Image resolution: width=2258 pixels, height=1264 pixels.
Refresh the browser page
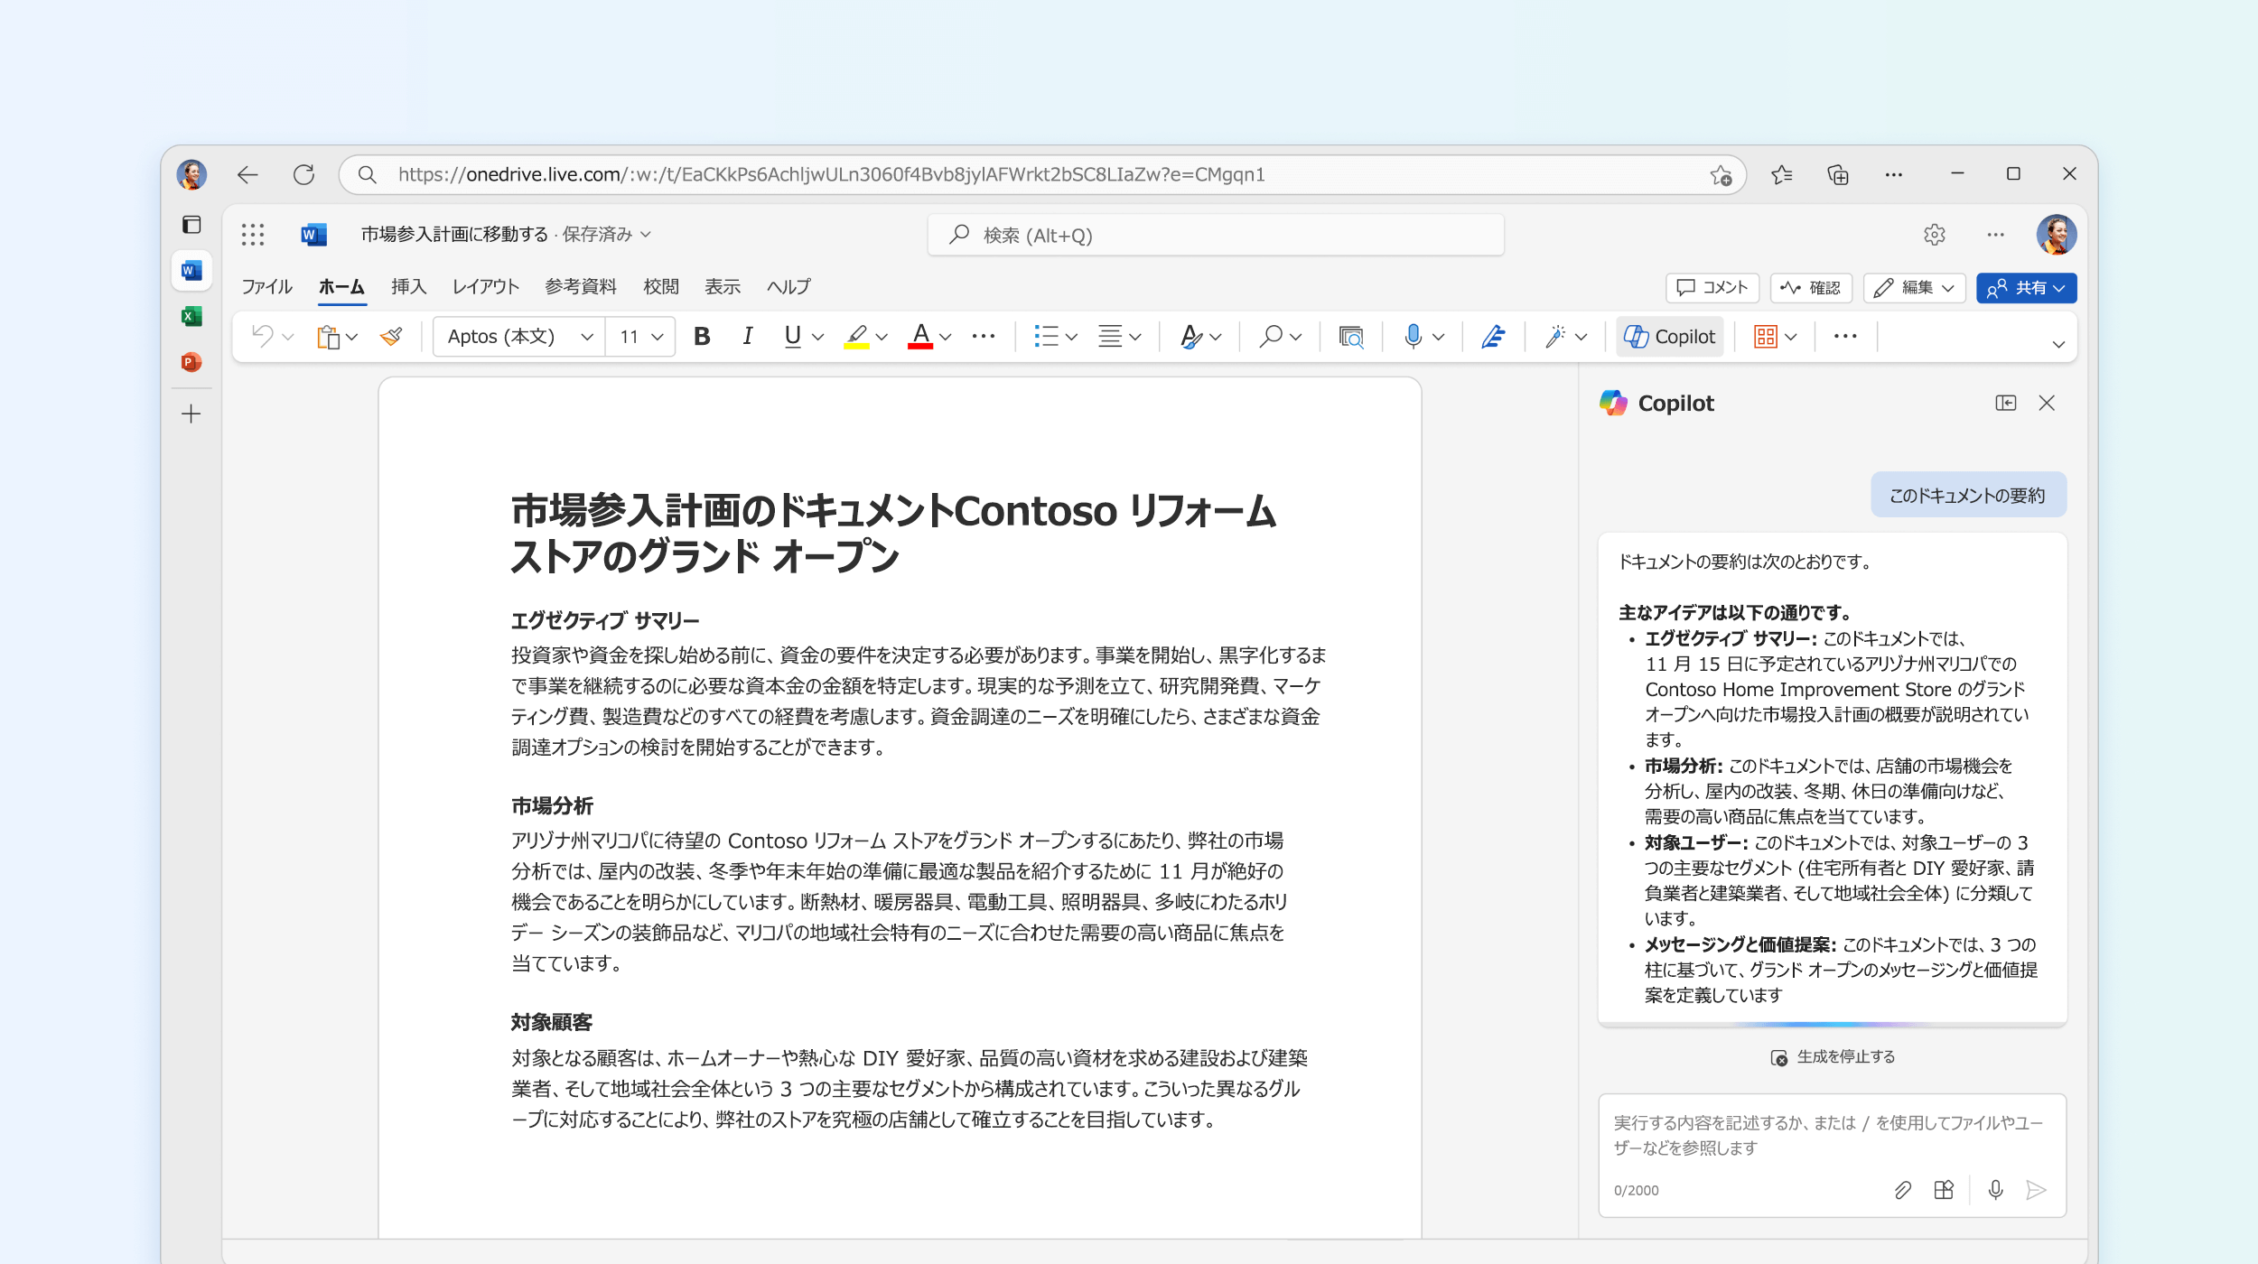tap(303, 174)
